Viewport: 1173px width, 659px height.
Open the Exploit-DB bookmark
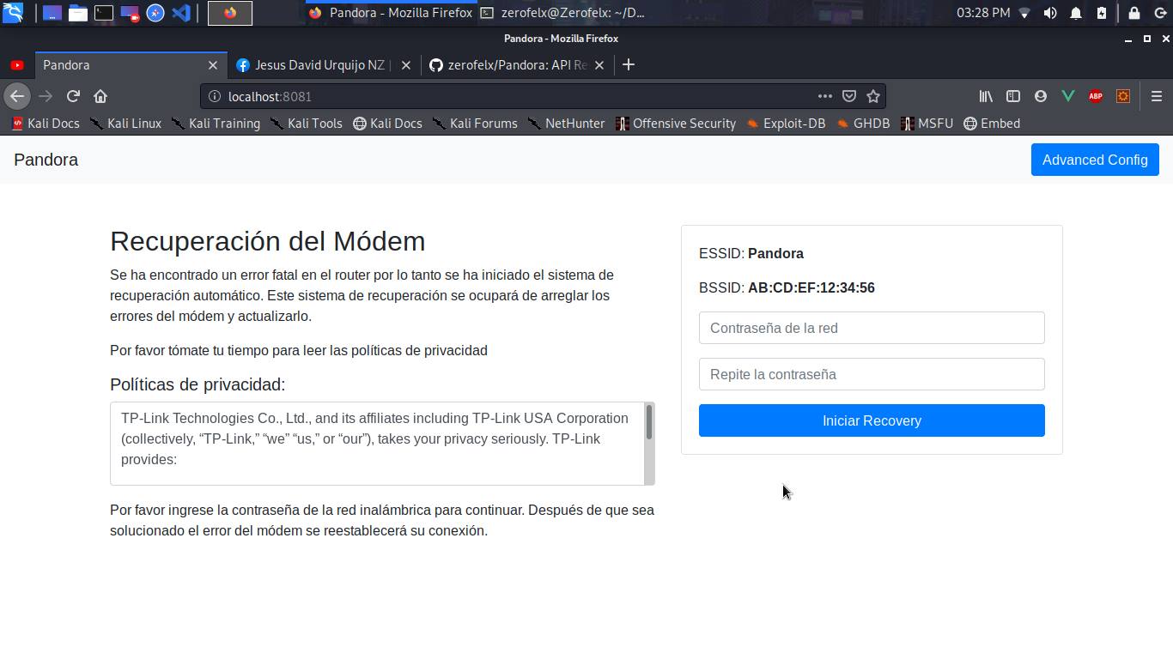coord(786,124)
